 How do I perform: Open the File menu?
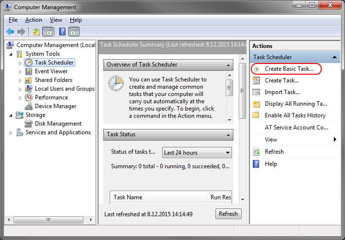[x=13, y=20]
